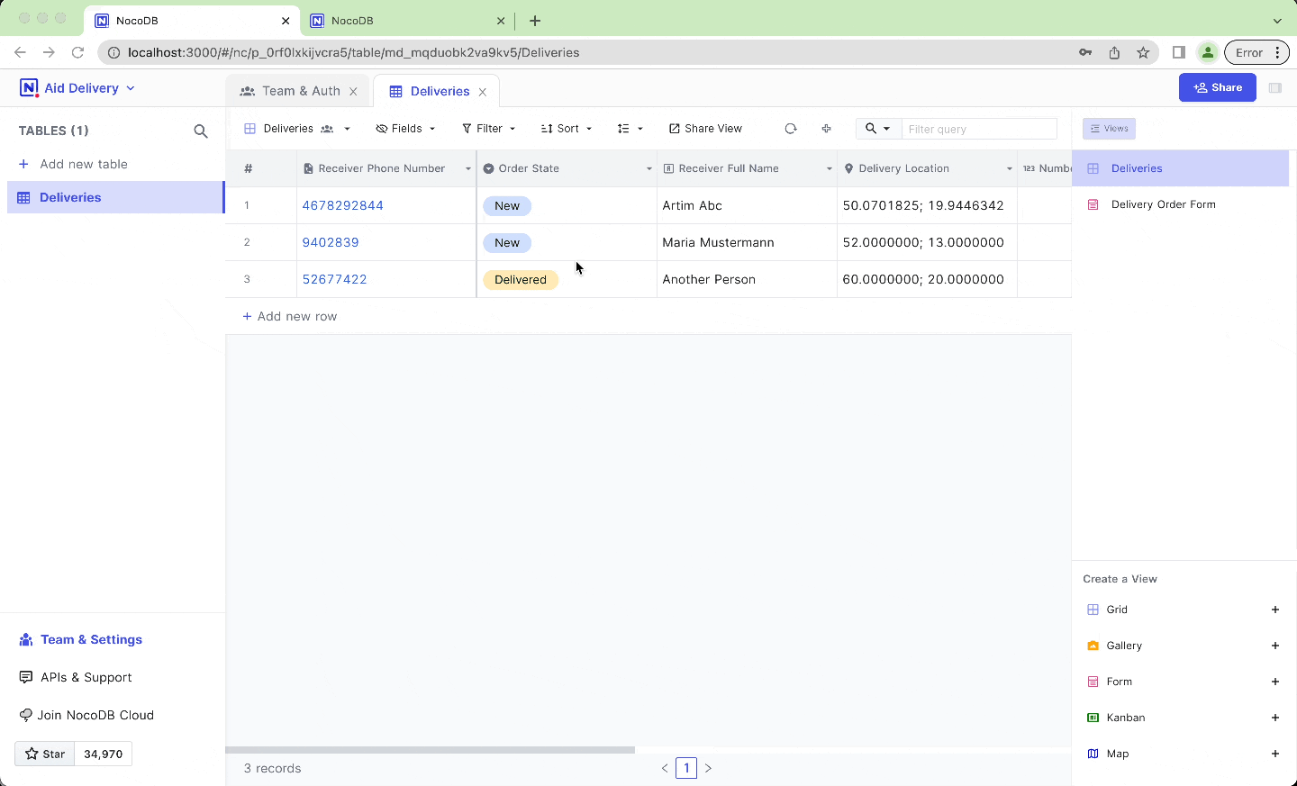Expand the Aid Delivery project dropdown
This screenshot has width=1297, height=786.
(131, 88)
